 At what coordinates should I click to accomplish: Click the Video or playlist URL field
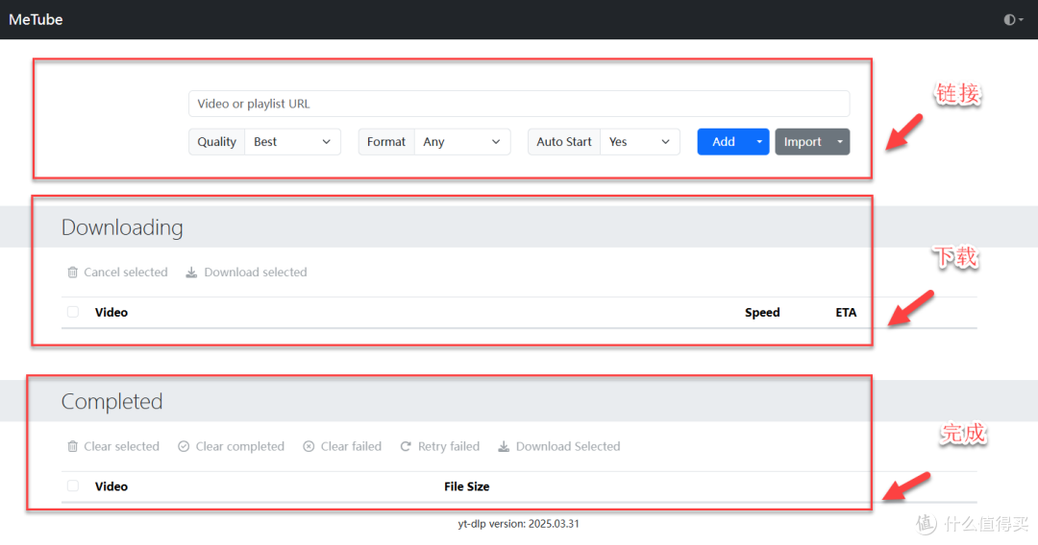519,104
